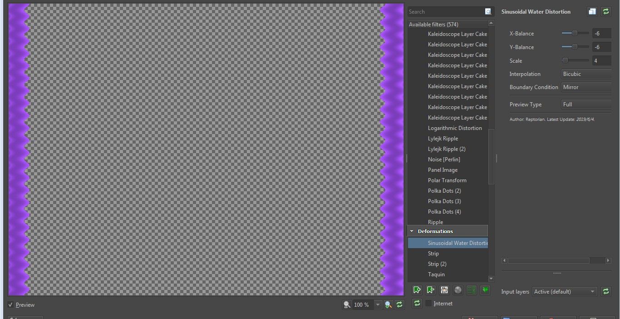620x319 pixels.
Task: Open the Boundary Condition dropdown showing Mirror
Action: (586, 87)
